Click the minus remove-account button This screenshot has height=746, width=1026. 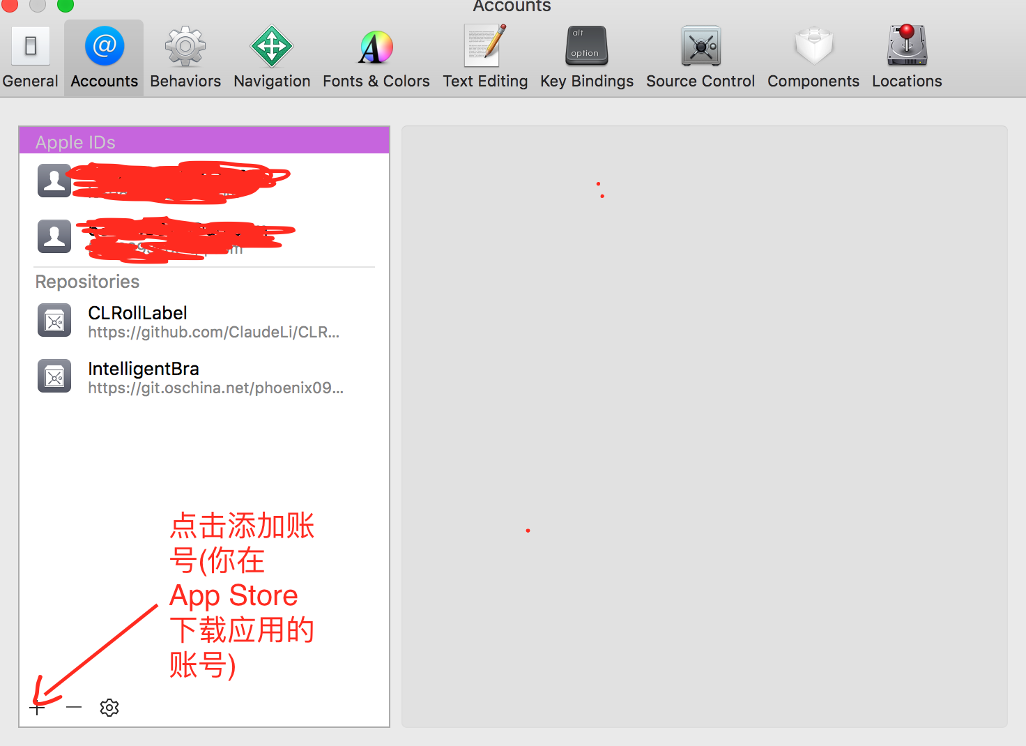tap(74, 708)
